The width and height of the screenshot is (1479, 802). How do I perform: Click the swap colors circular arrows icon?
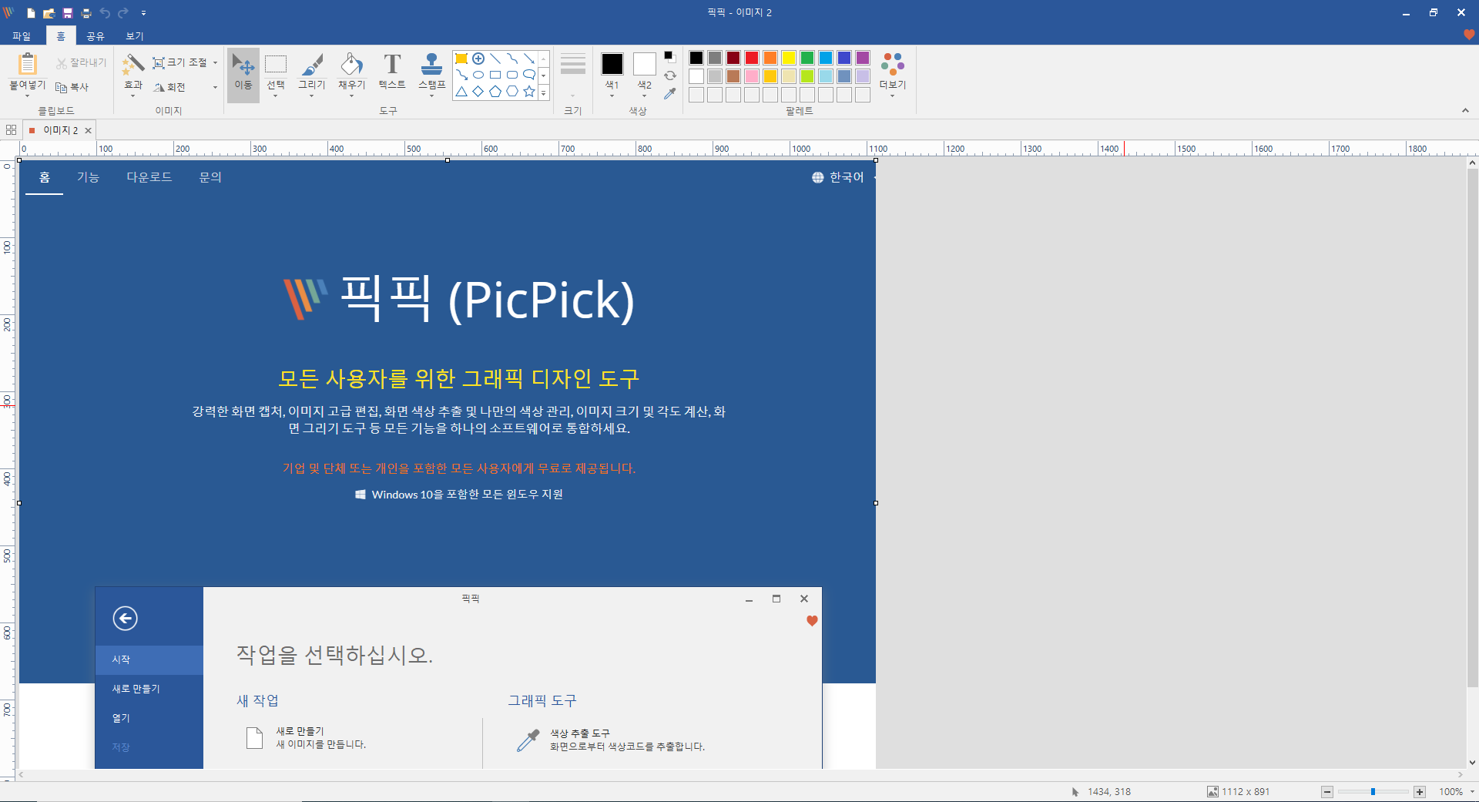coord(670,76)
